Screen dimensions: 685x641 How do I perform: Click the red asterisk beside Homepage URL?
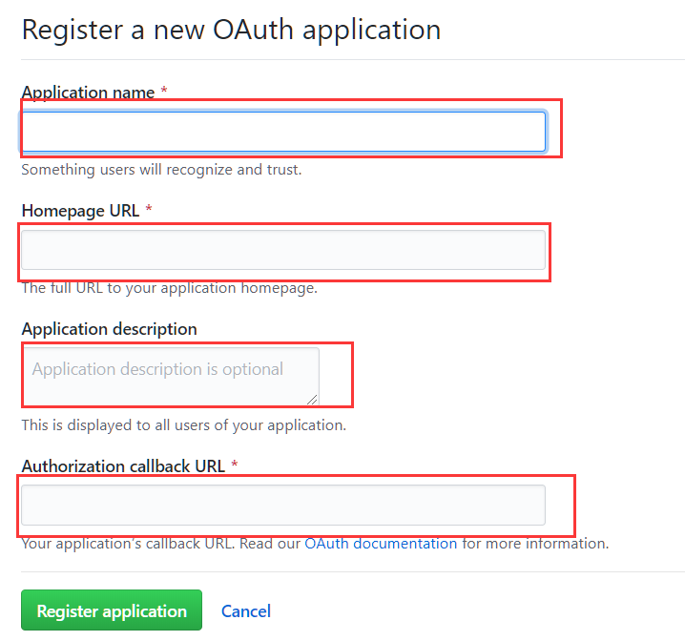click(x=149, y=208)
